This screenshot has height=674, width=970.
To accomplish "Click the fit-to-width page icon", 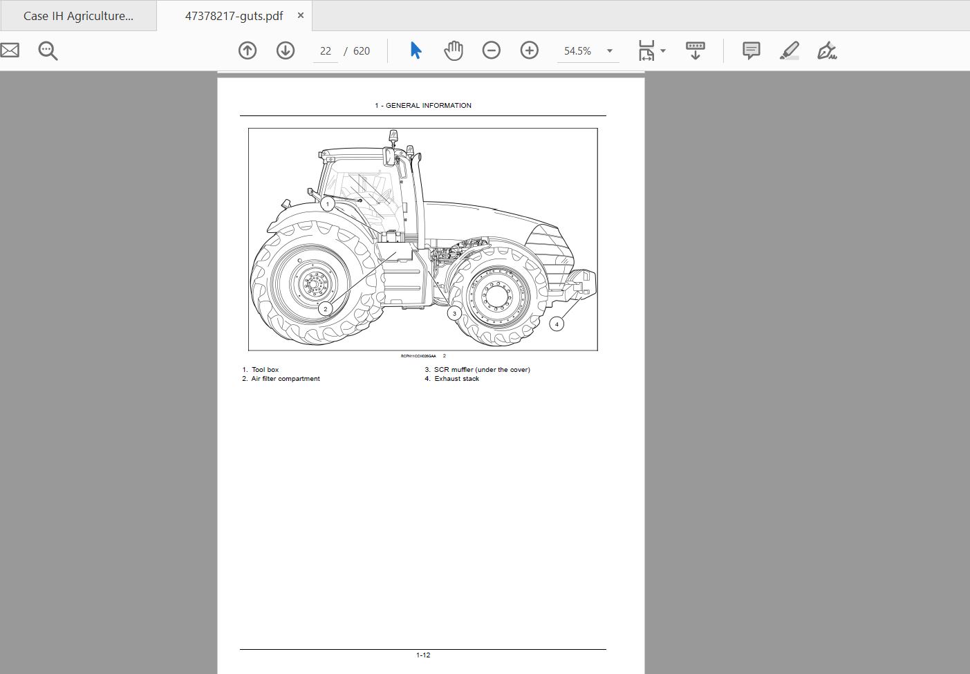I will [647, 50].
